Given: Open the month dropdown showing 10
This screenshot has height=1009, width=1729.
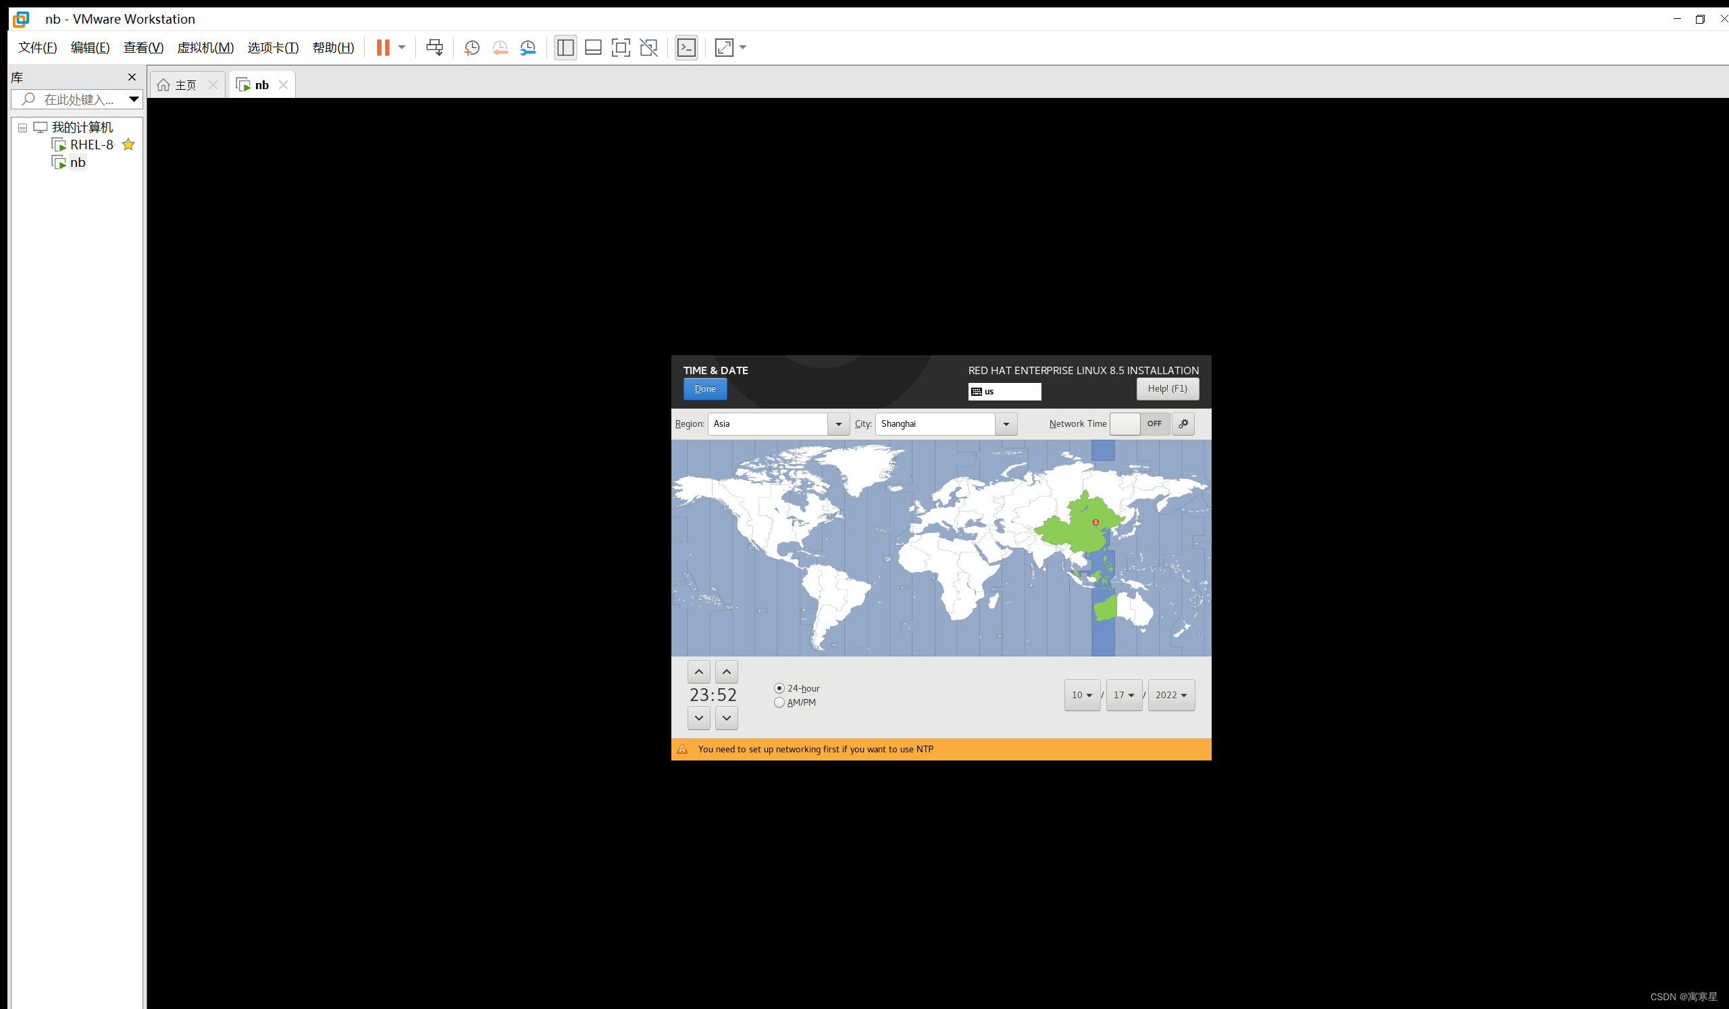Looking at the screenshot, I should pos(1083,696).
